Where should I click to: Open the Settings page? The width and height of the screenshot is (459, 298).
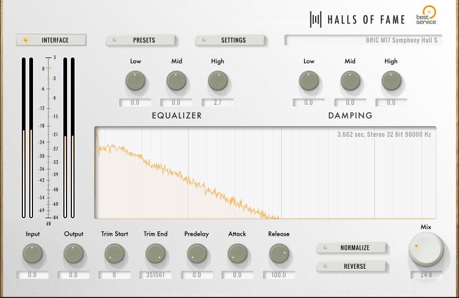coord(230,40)
